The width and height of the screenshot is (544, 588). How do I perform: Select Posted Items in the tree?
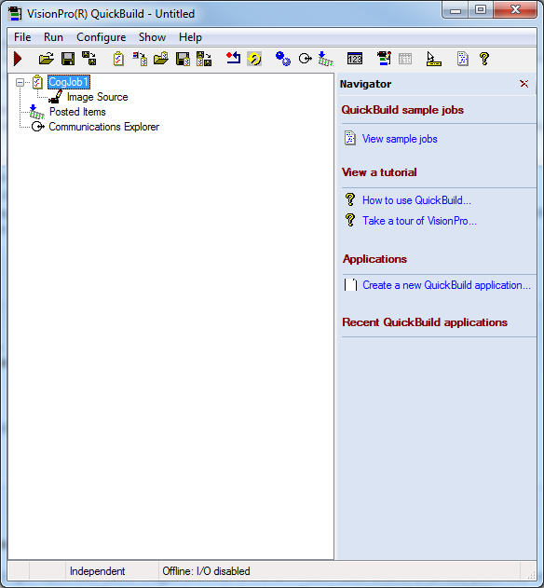pos(77,112)
